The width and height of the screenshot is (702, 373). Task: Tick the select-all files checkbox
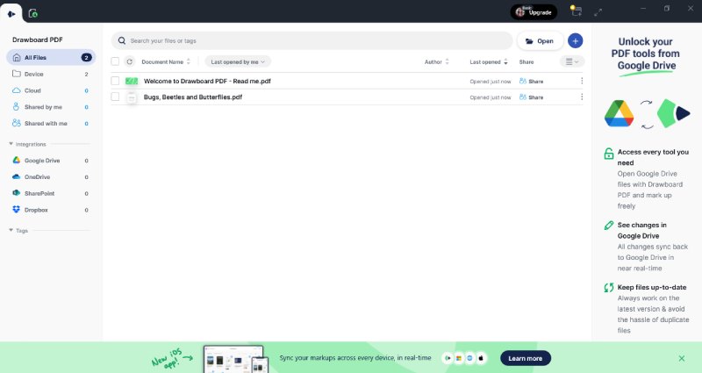(x=115, y=61)
